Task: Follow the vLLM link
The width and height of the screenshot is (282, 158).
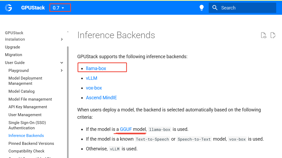Action: pyautogui.click(x=91, y=78)
